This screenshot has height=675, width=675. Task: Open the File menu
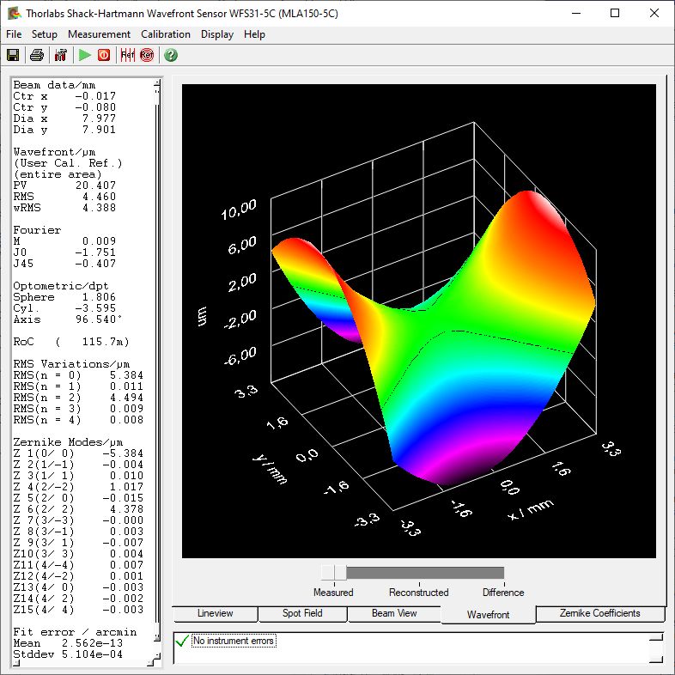pos(14,34)
